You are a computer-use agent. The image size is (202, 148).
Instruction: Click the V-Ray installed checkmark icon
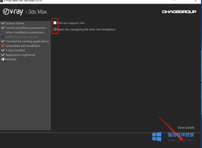click(x=3, y=50)
